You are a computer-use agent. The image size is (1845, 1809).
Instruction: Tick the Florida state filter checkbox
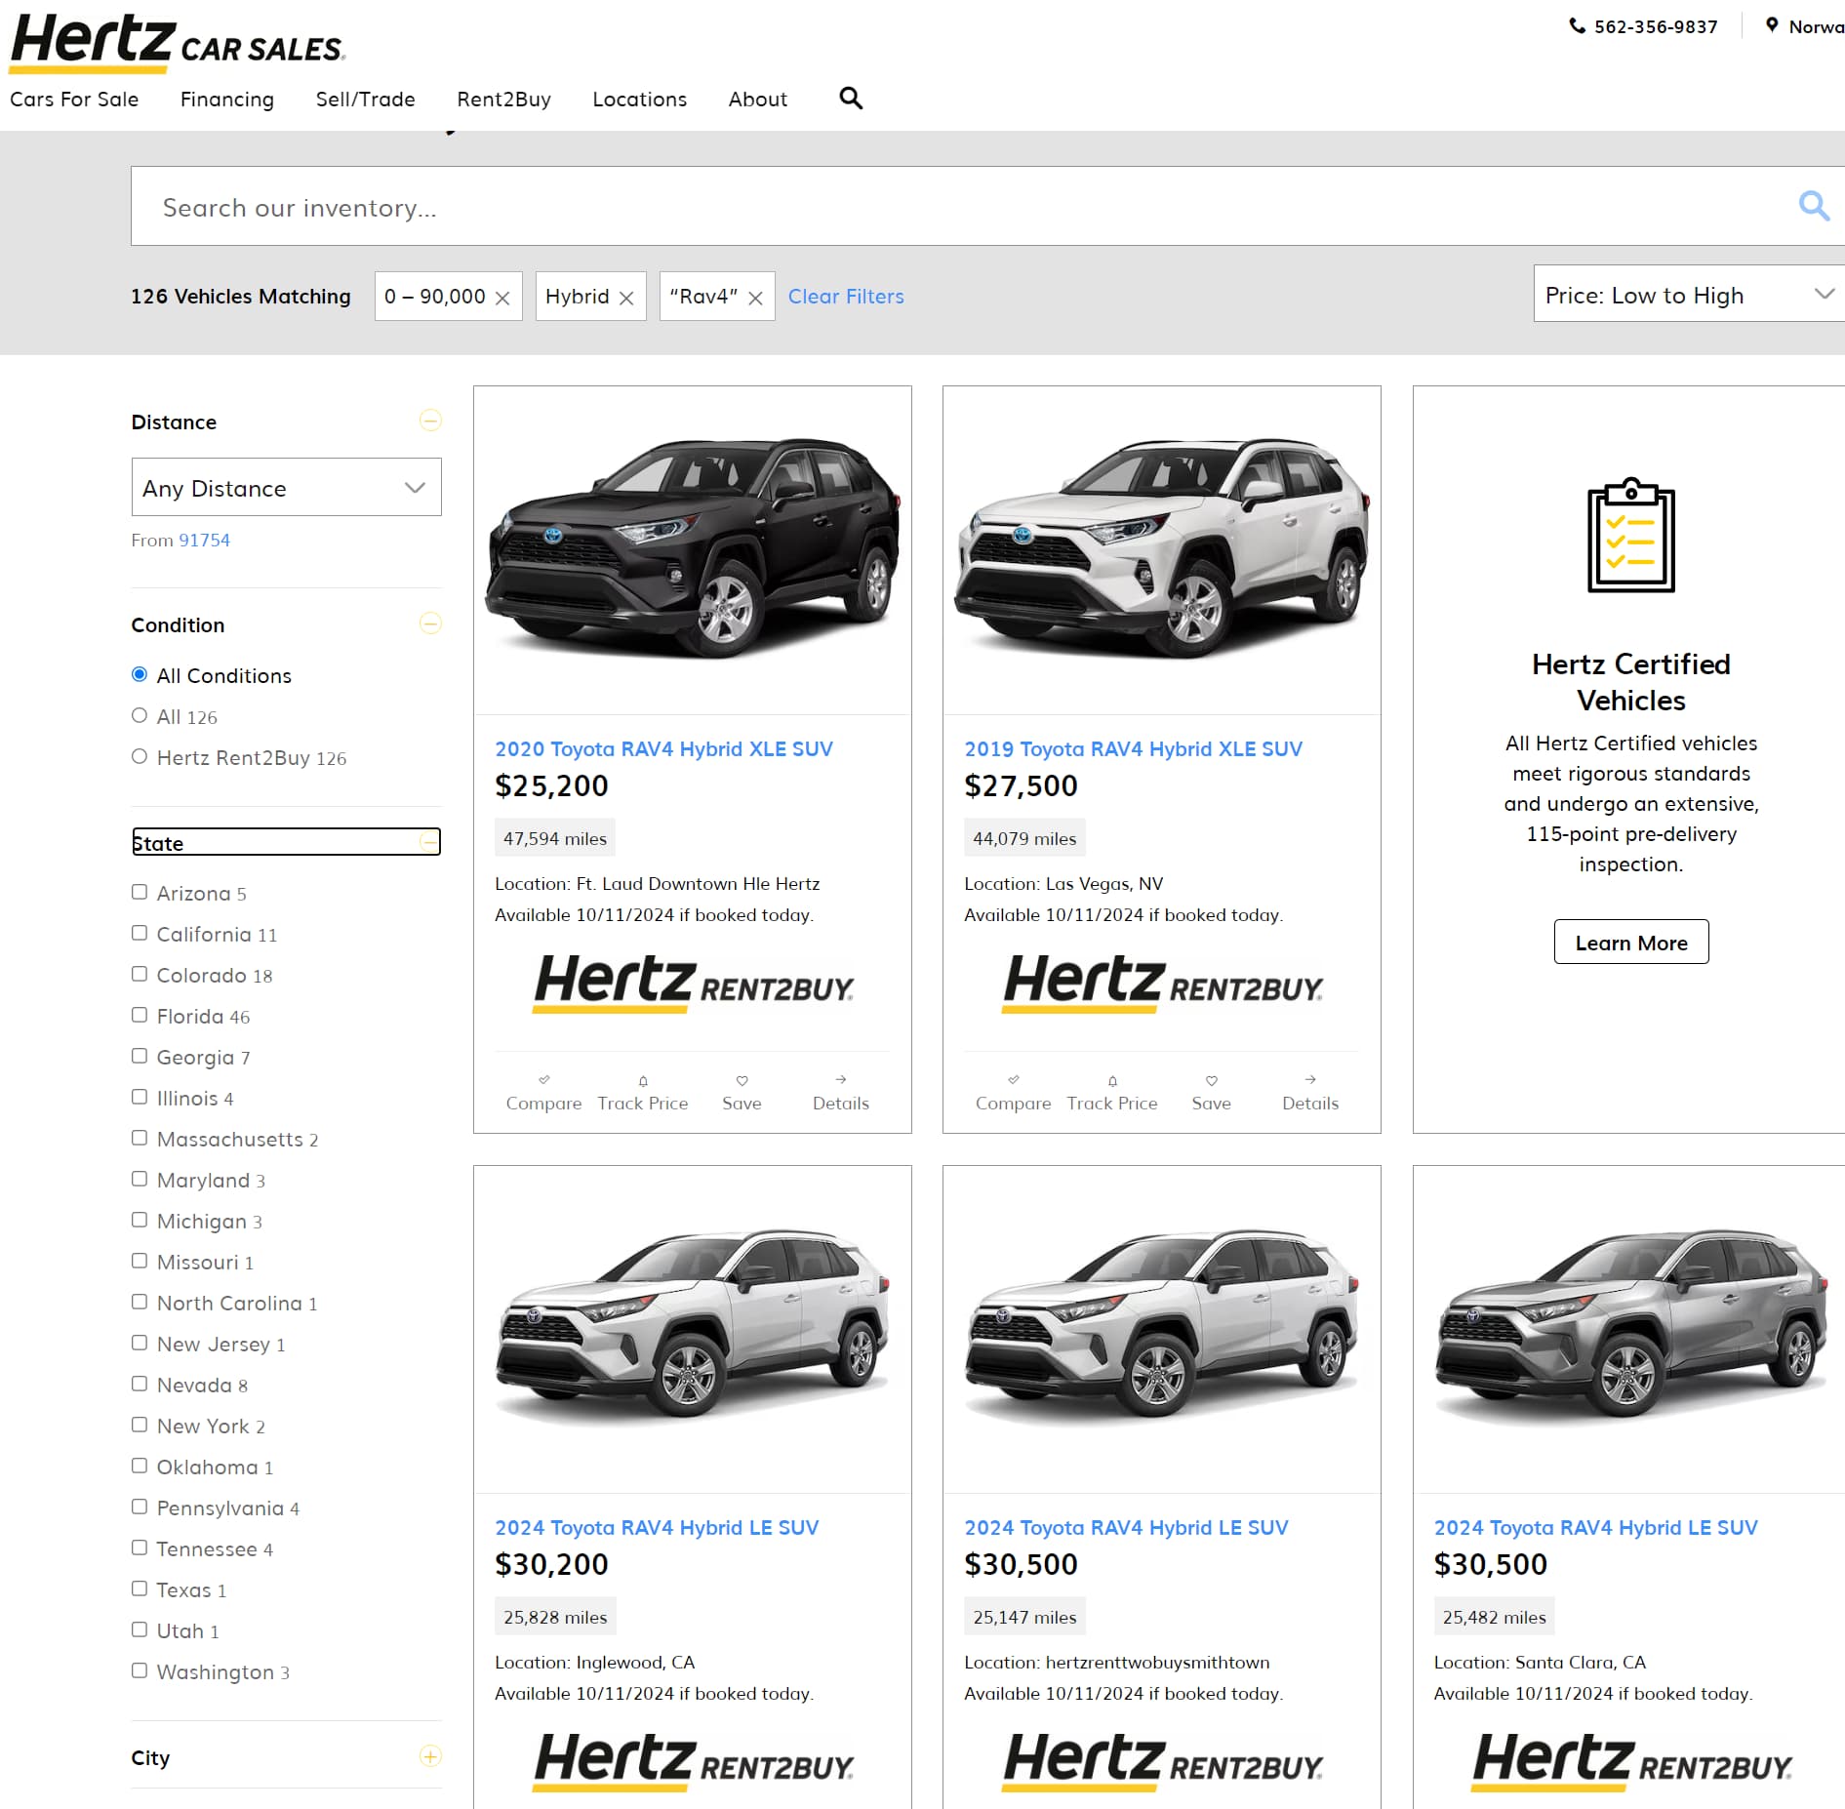click(140, 1016)
